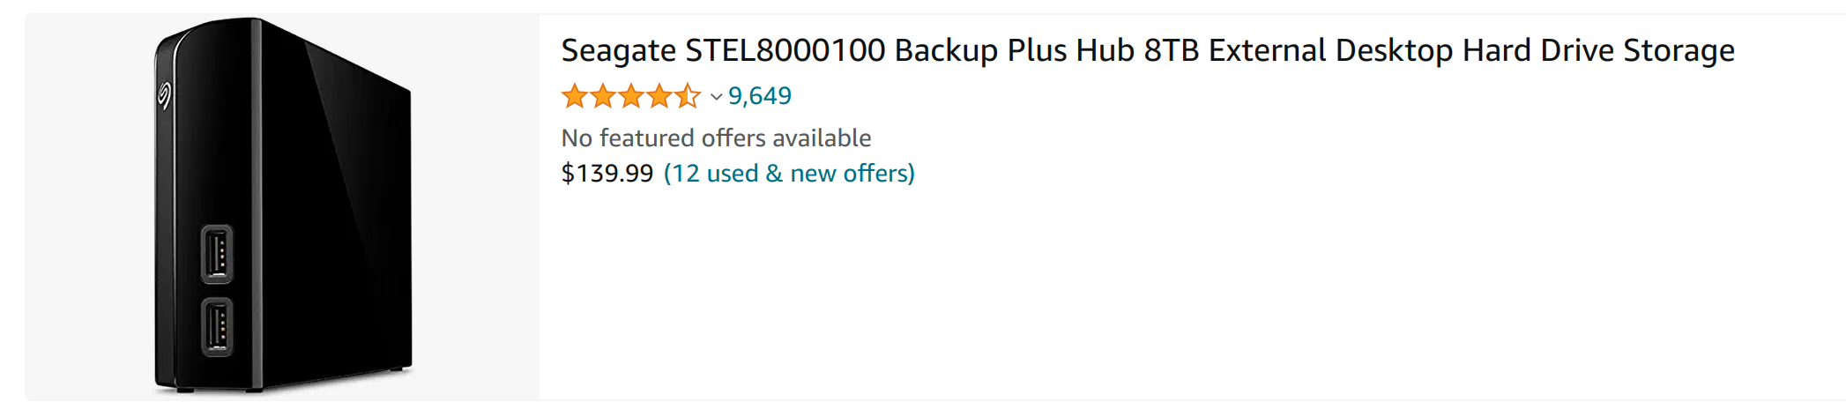Click the STEL8000100 model number in title

click(x=785, y=50)
